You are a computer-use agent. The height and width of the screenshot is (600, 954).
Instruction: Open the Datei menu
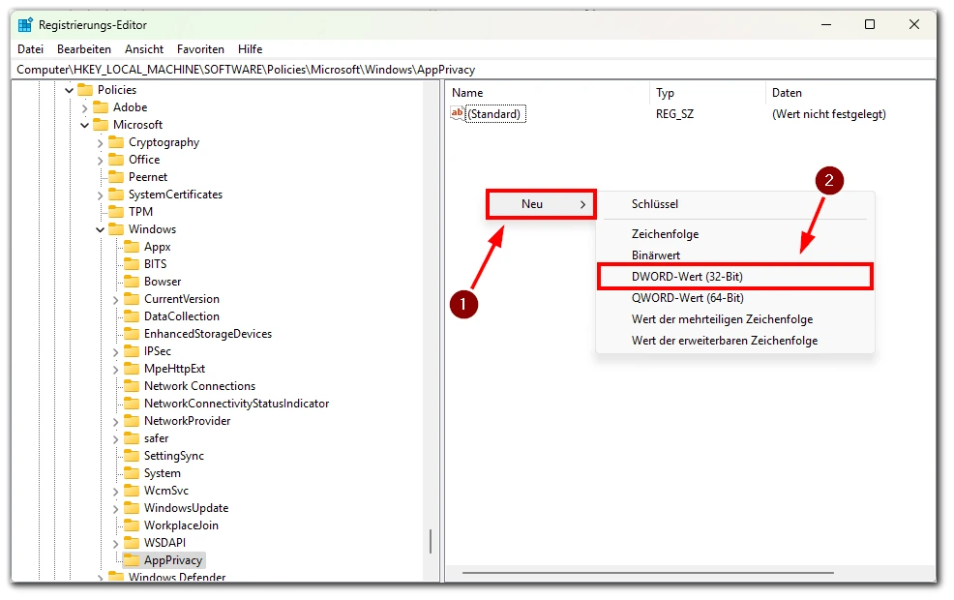pos(30,49)
